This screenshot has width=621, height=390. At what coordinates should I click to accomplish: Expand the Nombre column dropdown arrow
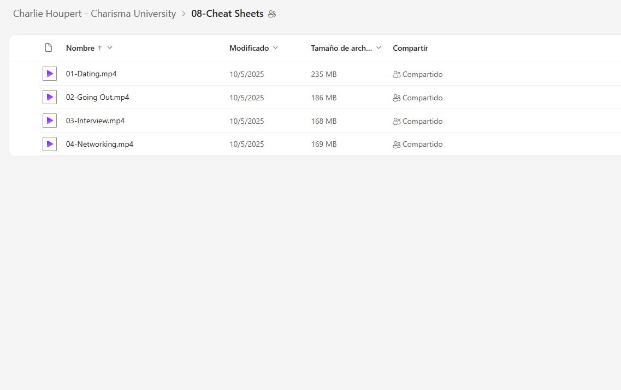[x=110, y=48]
